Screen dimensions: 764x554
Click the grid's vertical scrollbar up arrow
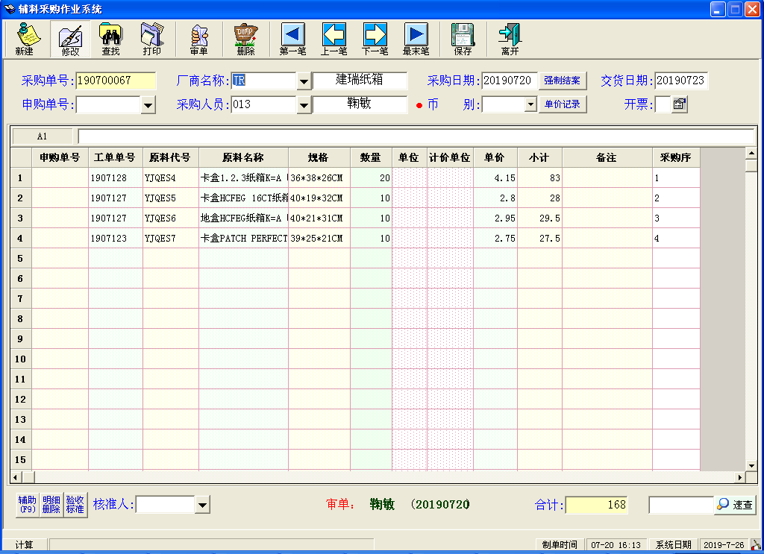point(751,154)
